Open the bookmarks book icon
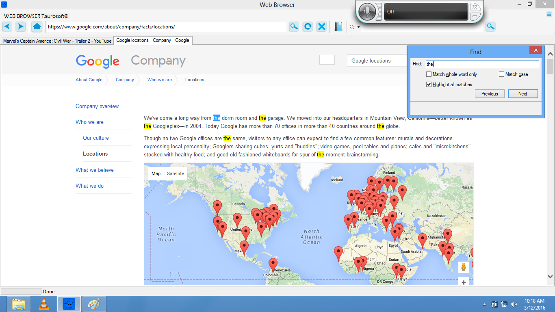Viewport: 555px width, 312px height. tap(338, 27)
